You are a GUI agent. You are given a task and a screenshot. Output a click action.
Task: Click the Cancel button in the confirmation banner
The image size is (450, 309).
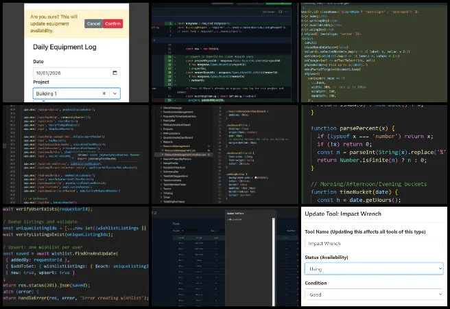(x=93, y=23)
